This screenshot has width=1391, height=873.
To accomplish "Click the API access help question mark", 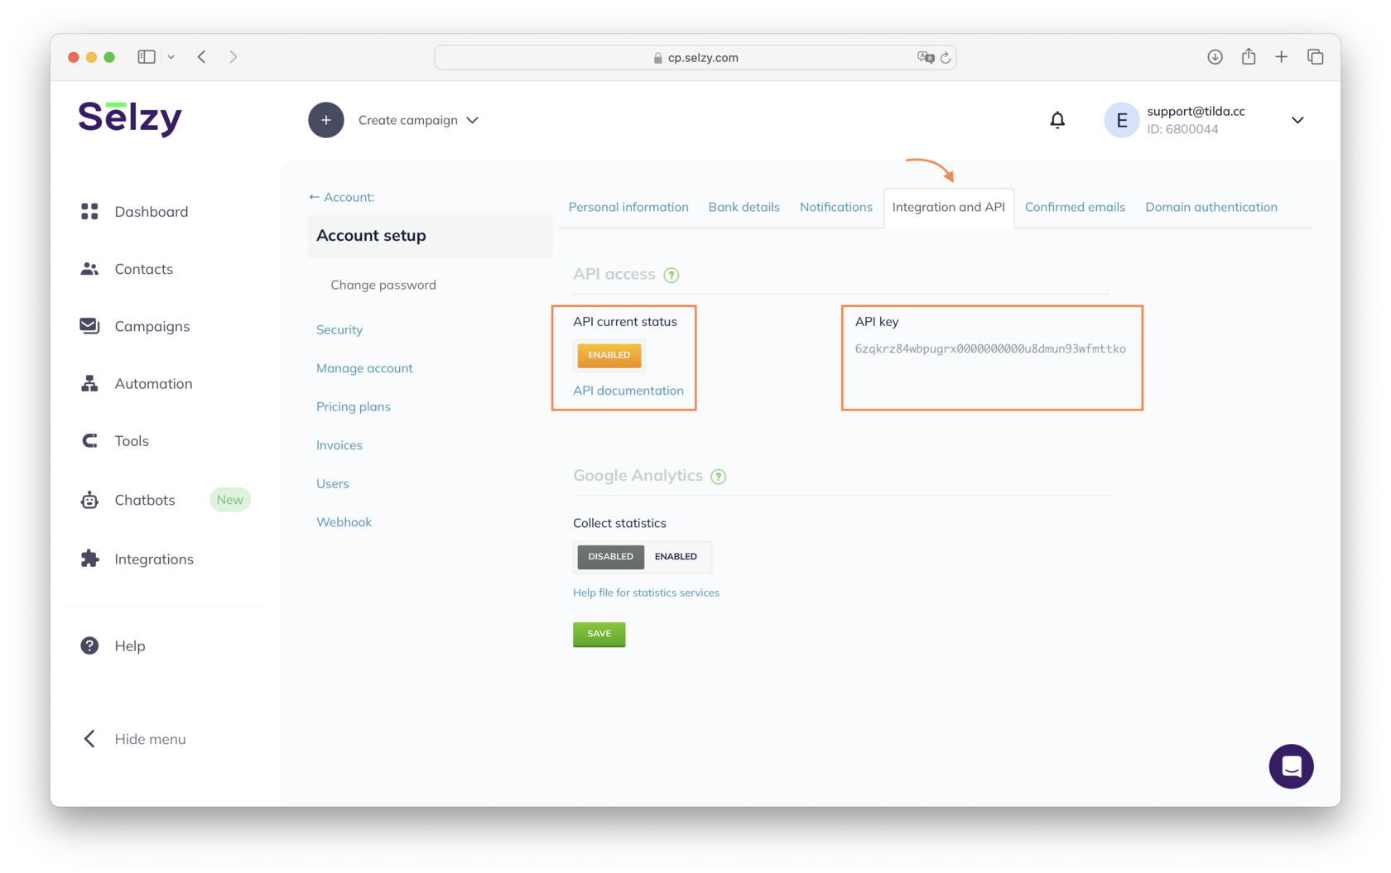I will [x=672, y=274].
